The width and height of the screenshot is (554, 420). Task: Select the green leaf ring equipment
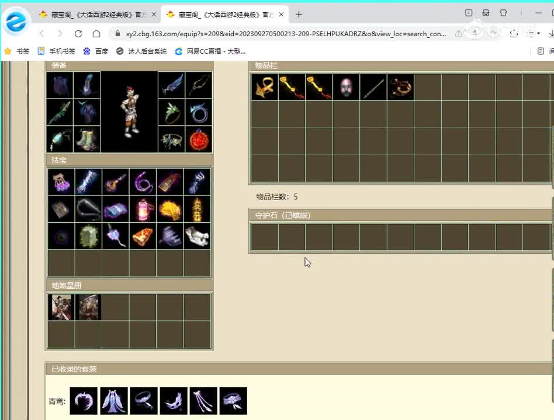(x=171, y=112)
